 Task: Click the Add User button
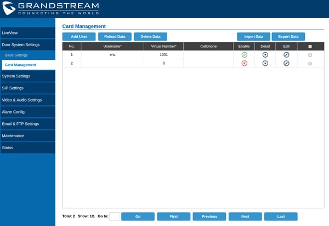(79, 37)
